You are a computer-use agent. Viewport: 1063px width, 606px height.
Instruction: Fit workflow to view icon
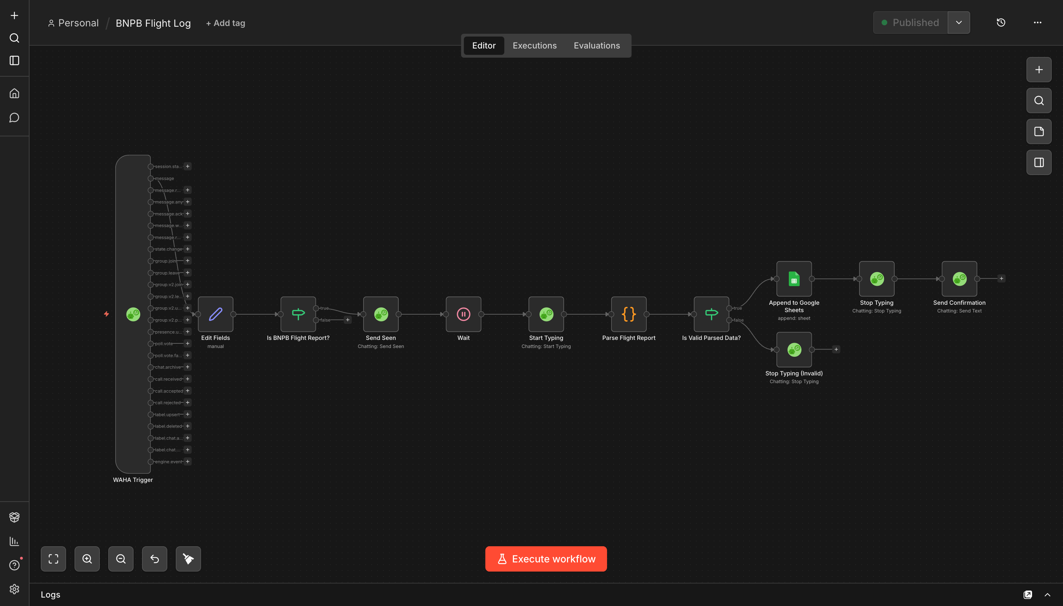[x=53, y=559]
